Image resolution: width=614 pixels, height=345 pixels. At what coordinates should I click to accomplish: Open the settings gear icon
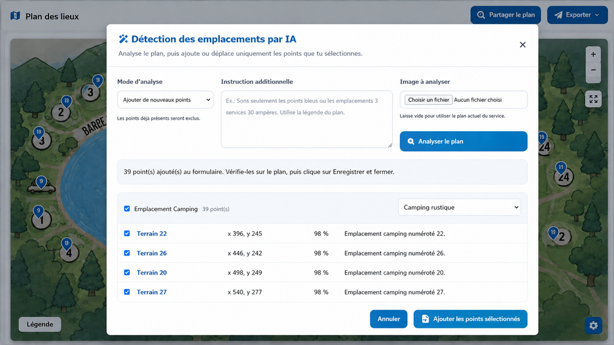pos(593,325)
